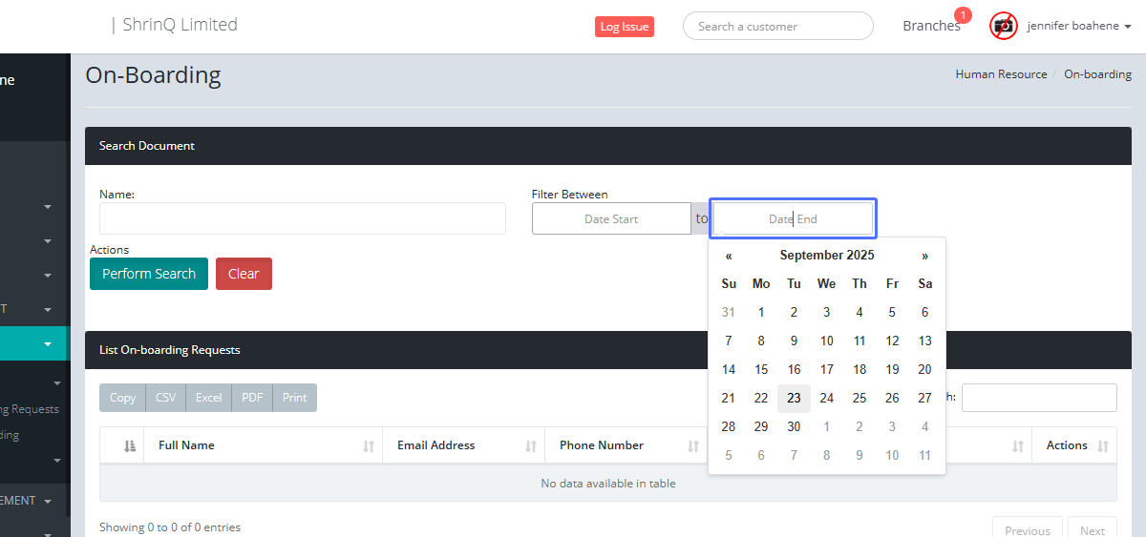Click the Branches notification badge
The width and height of the screenshot is (1146, 537).
(963, 15)
